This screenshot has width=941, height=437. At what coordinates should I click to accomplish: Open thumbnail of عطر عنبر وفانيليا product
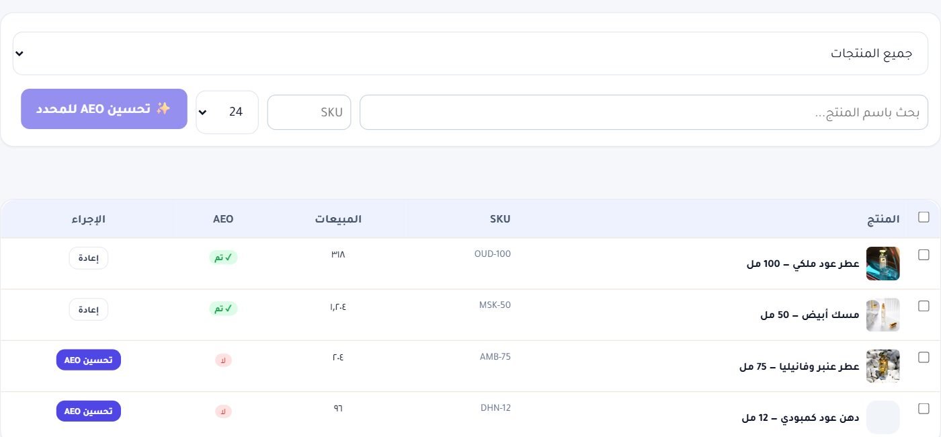tap(883, 366)
